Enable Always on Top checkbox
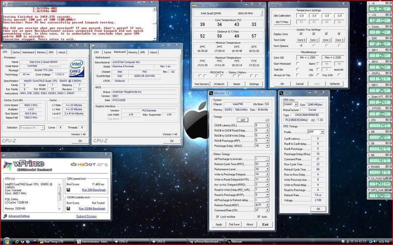 tap(297, 75)
